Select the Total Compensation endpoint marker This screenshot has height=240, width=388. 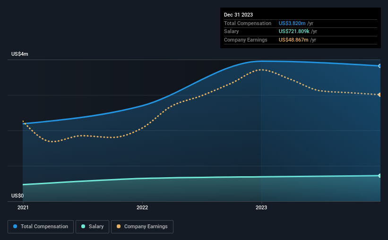pos(380,66)
